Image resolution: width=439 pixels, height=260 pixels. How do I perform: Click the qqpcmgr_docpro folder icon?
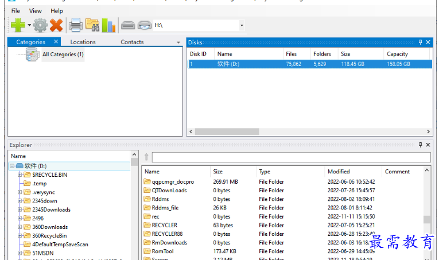coord(147,181)
